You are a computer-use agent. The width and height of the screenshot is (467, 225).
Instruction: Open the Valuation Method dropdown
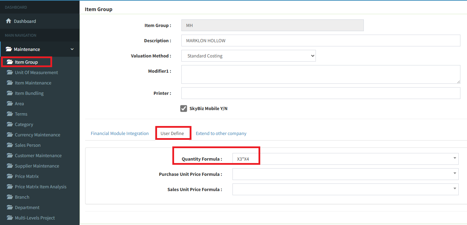tap(248, 56)
